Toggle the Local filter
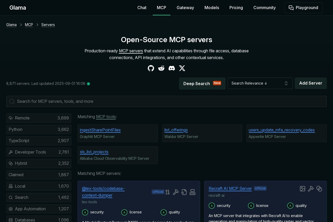This screenshot has width=333, height=222. (x=39, y=186)
